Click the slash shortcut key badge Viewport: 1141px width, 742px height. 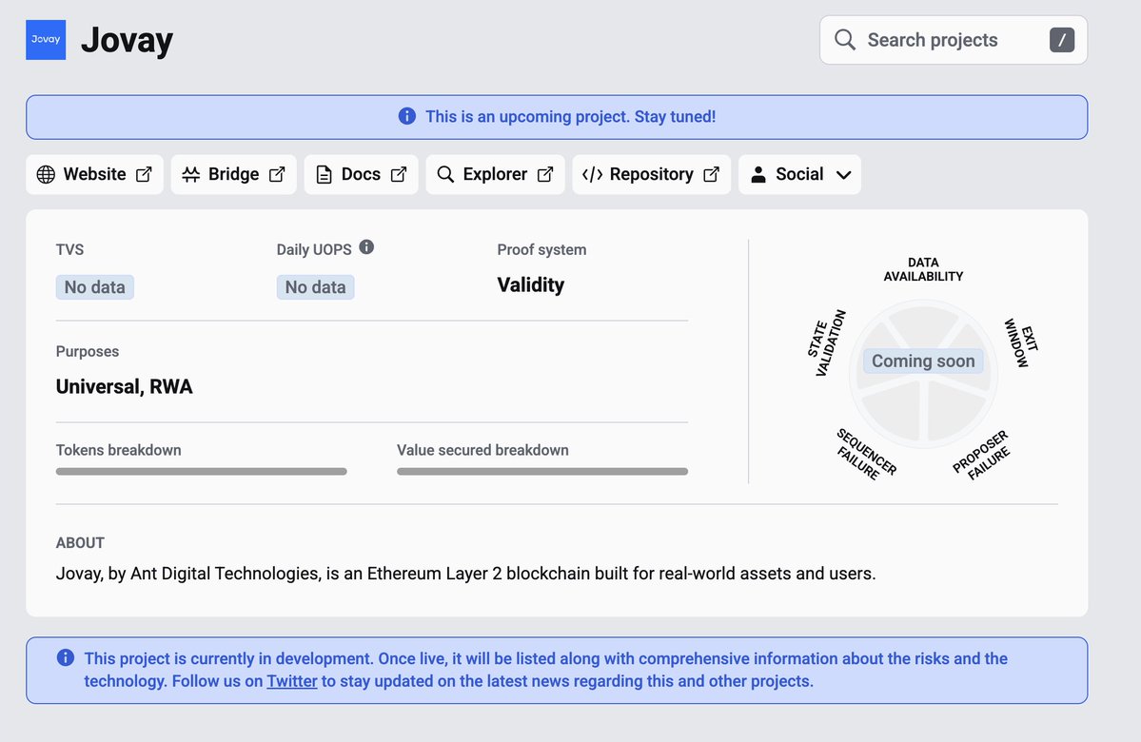coord(1062,40)
